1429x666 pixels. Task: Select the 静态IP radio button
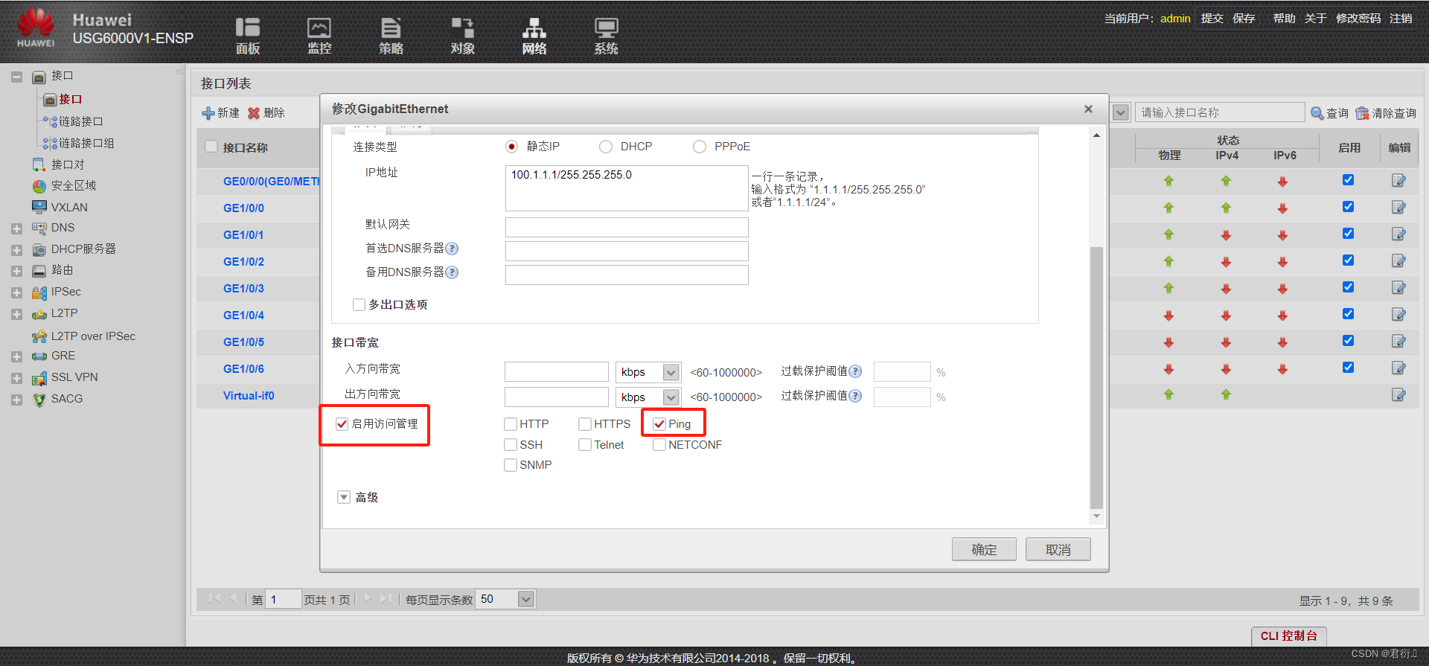[511, 147]
